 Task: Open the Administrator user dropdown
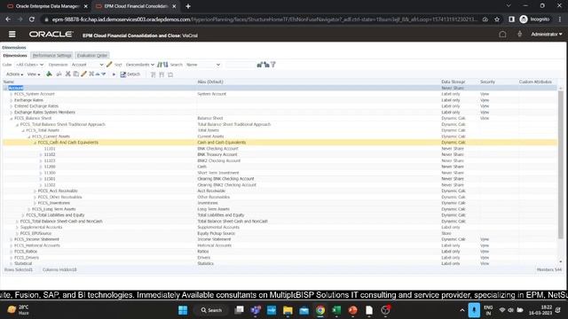[547, 34]
